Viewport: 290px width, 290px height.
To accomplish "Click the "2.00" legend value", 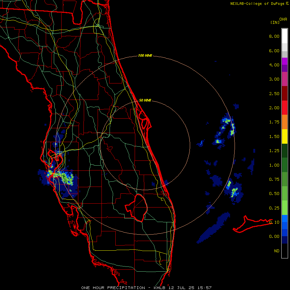I will [274, 108].
